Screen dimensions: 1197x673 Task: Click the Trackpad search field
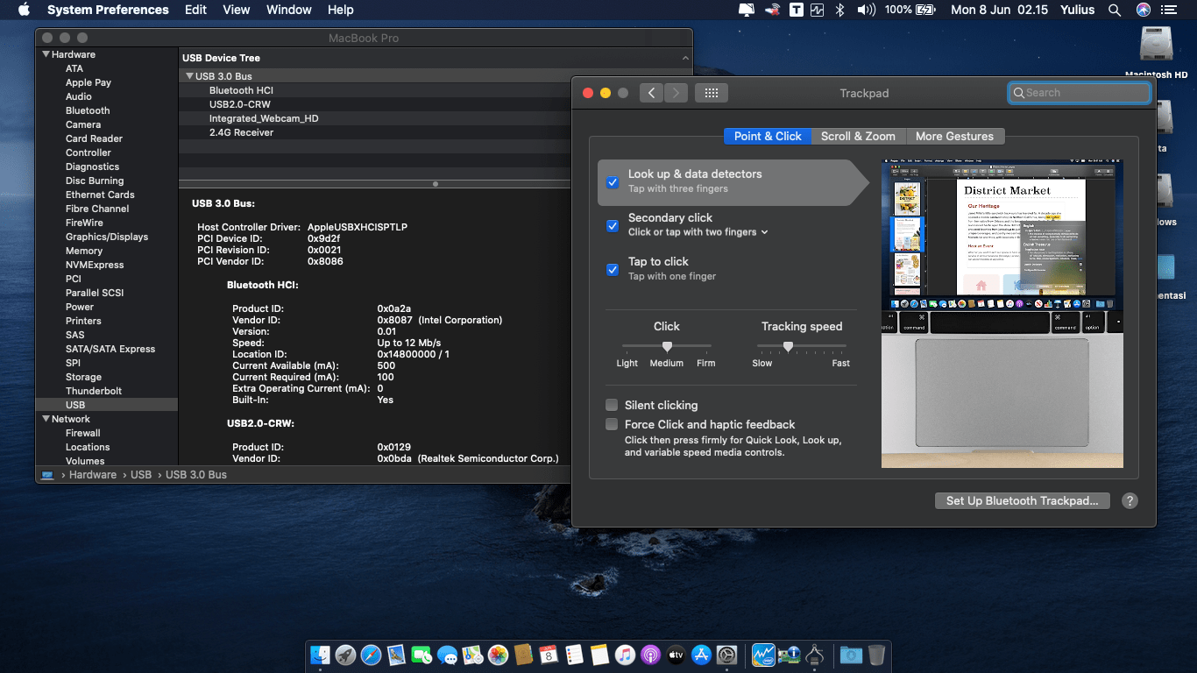(1080, 93)
